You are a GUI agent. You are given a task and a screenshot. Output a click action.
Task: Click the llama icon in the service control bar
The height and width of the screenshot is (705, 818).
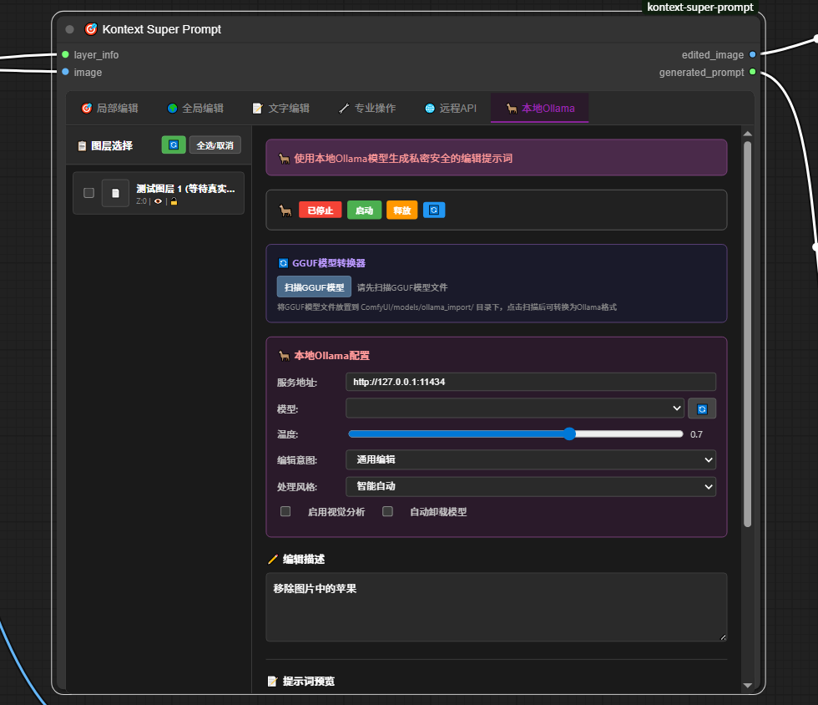[285, 210]
